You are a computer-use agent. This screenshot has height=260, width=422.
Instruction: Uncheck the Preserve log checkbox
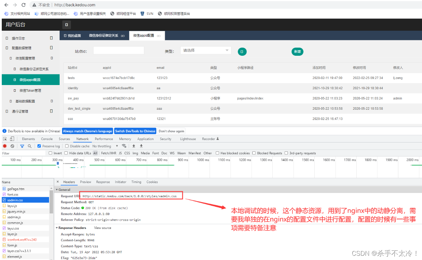pos(39,146)
